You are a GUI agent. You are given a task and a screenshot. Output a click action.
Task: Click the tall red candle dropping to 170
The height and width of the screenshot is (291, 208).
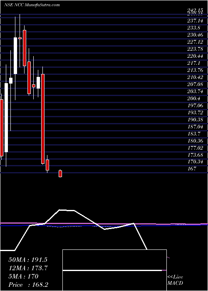pyautogui.click(x=43, y=119)
